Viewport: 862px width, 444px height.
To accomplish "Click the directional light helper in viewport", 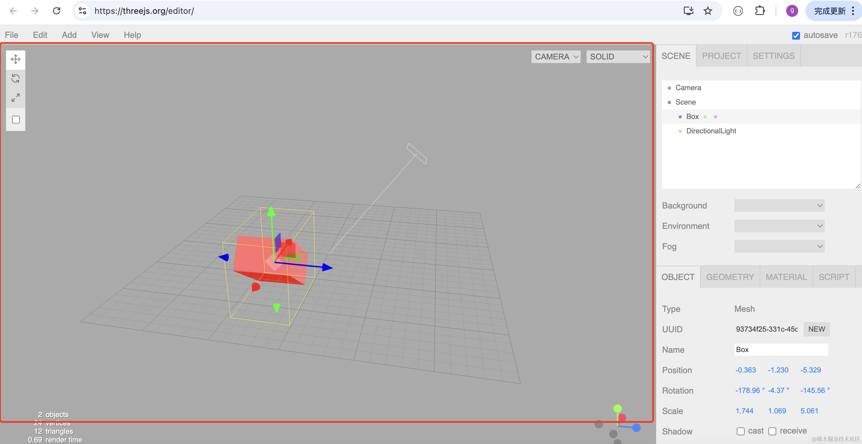I will (x=417, y=154).
